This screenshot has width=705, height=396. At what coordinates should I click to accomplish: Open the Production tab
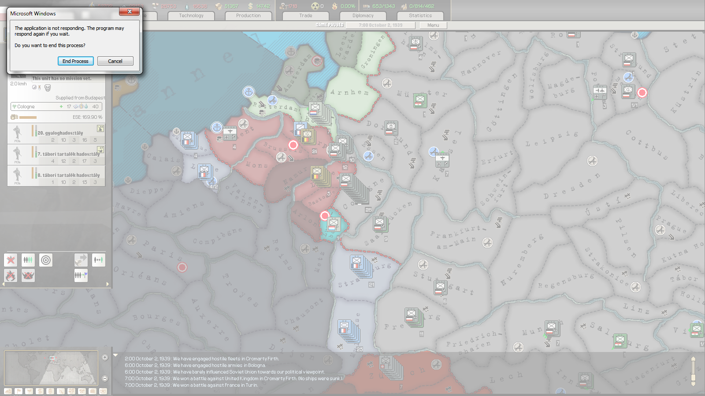coord(249,16)
